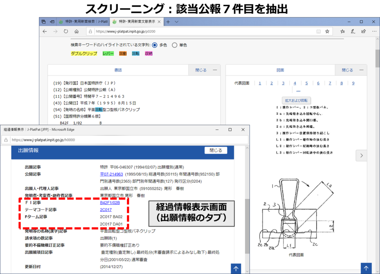Open the favorites hub icon

[343, 31]
